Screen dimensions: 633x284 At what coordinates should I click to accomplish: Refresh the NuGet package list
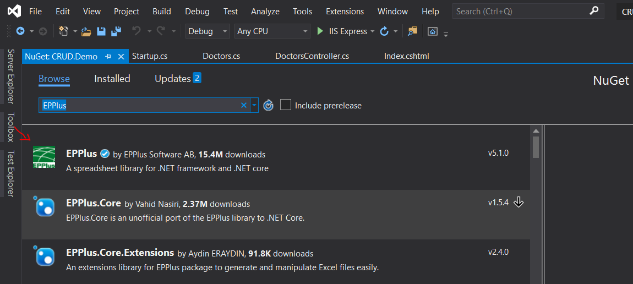click(269, 105)
